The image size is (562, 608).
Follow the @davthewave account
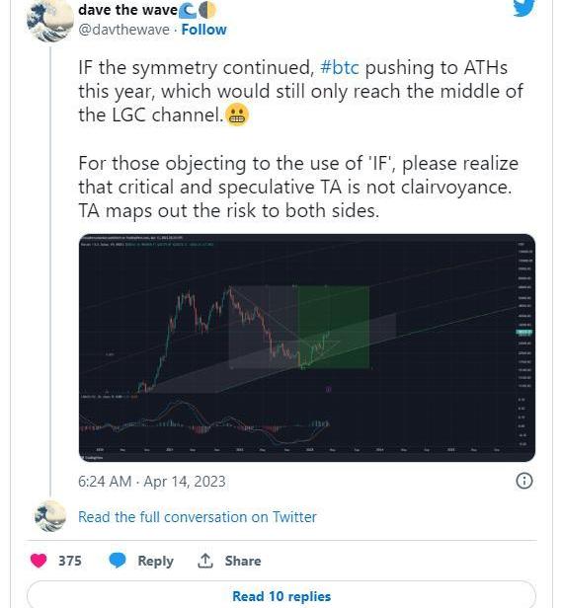click(204, 30)
